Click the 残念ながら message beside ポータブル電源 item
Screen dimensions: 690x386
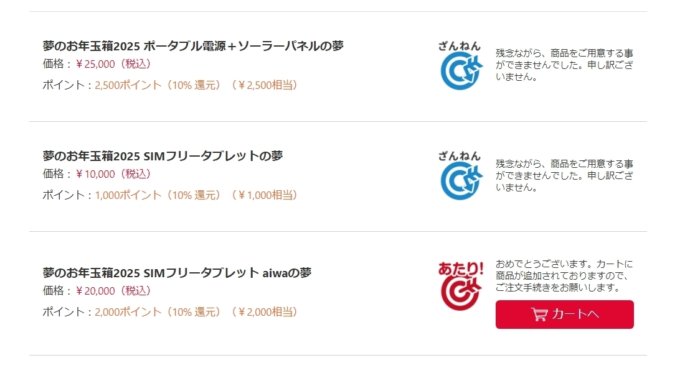pyautogui.click(x=565, y=65)
